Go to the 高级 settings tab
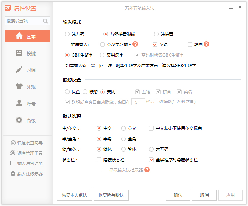Screen dimensions: 248x206 27,120
